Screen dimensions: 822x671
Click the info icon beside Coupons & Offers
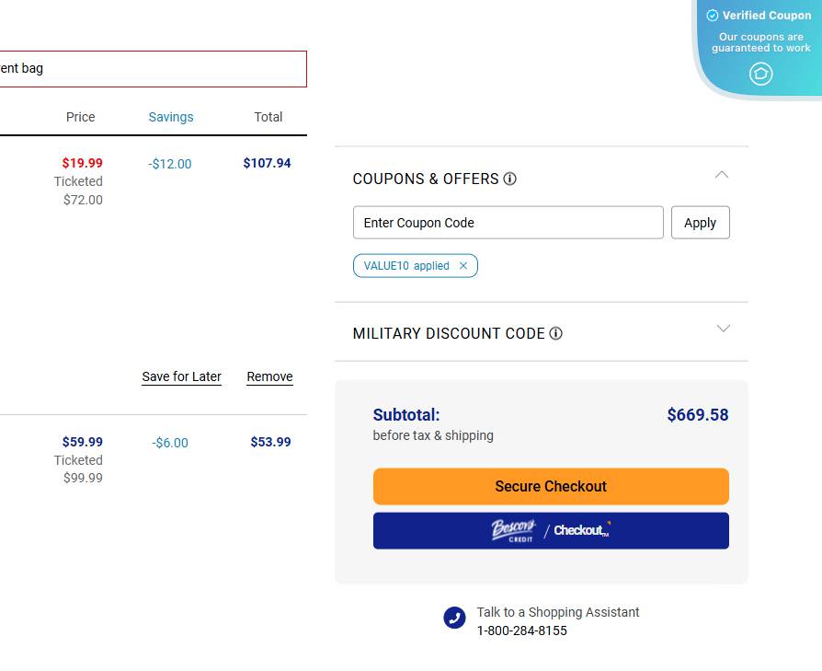tap(510, 179)
